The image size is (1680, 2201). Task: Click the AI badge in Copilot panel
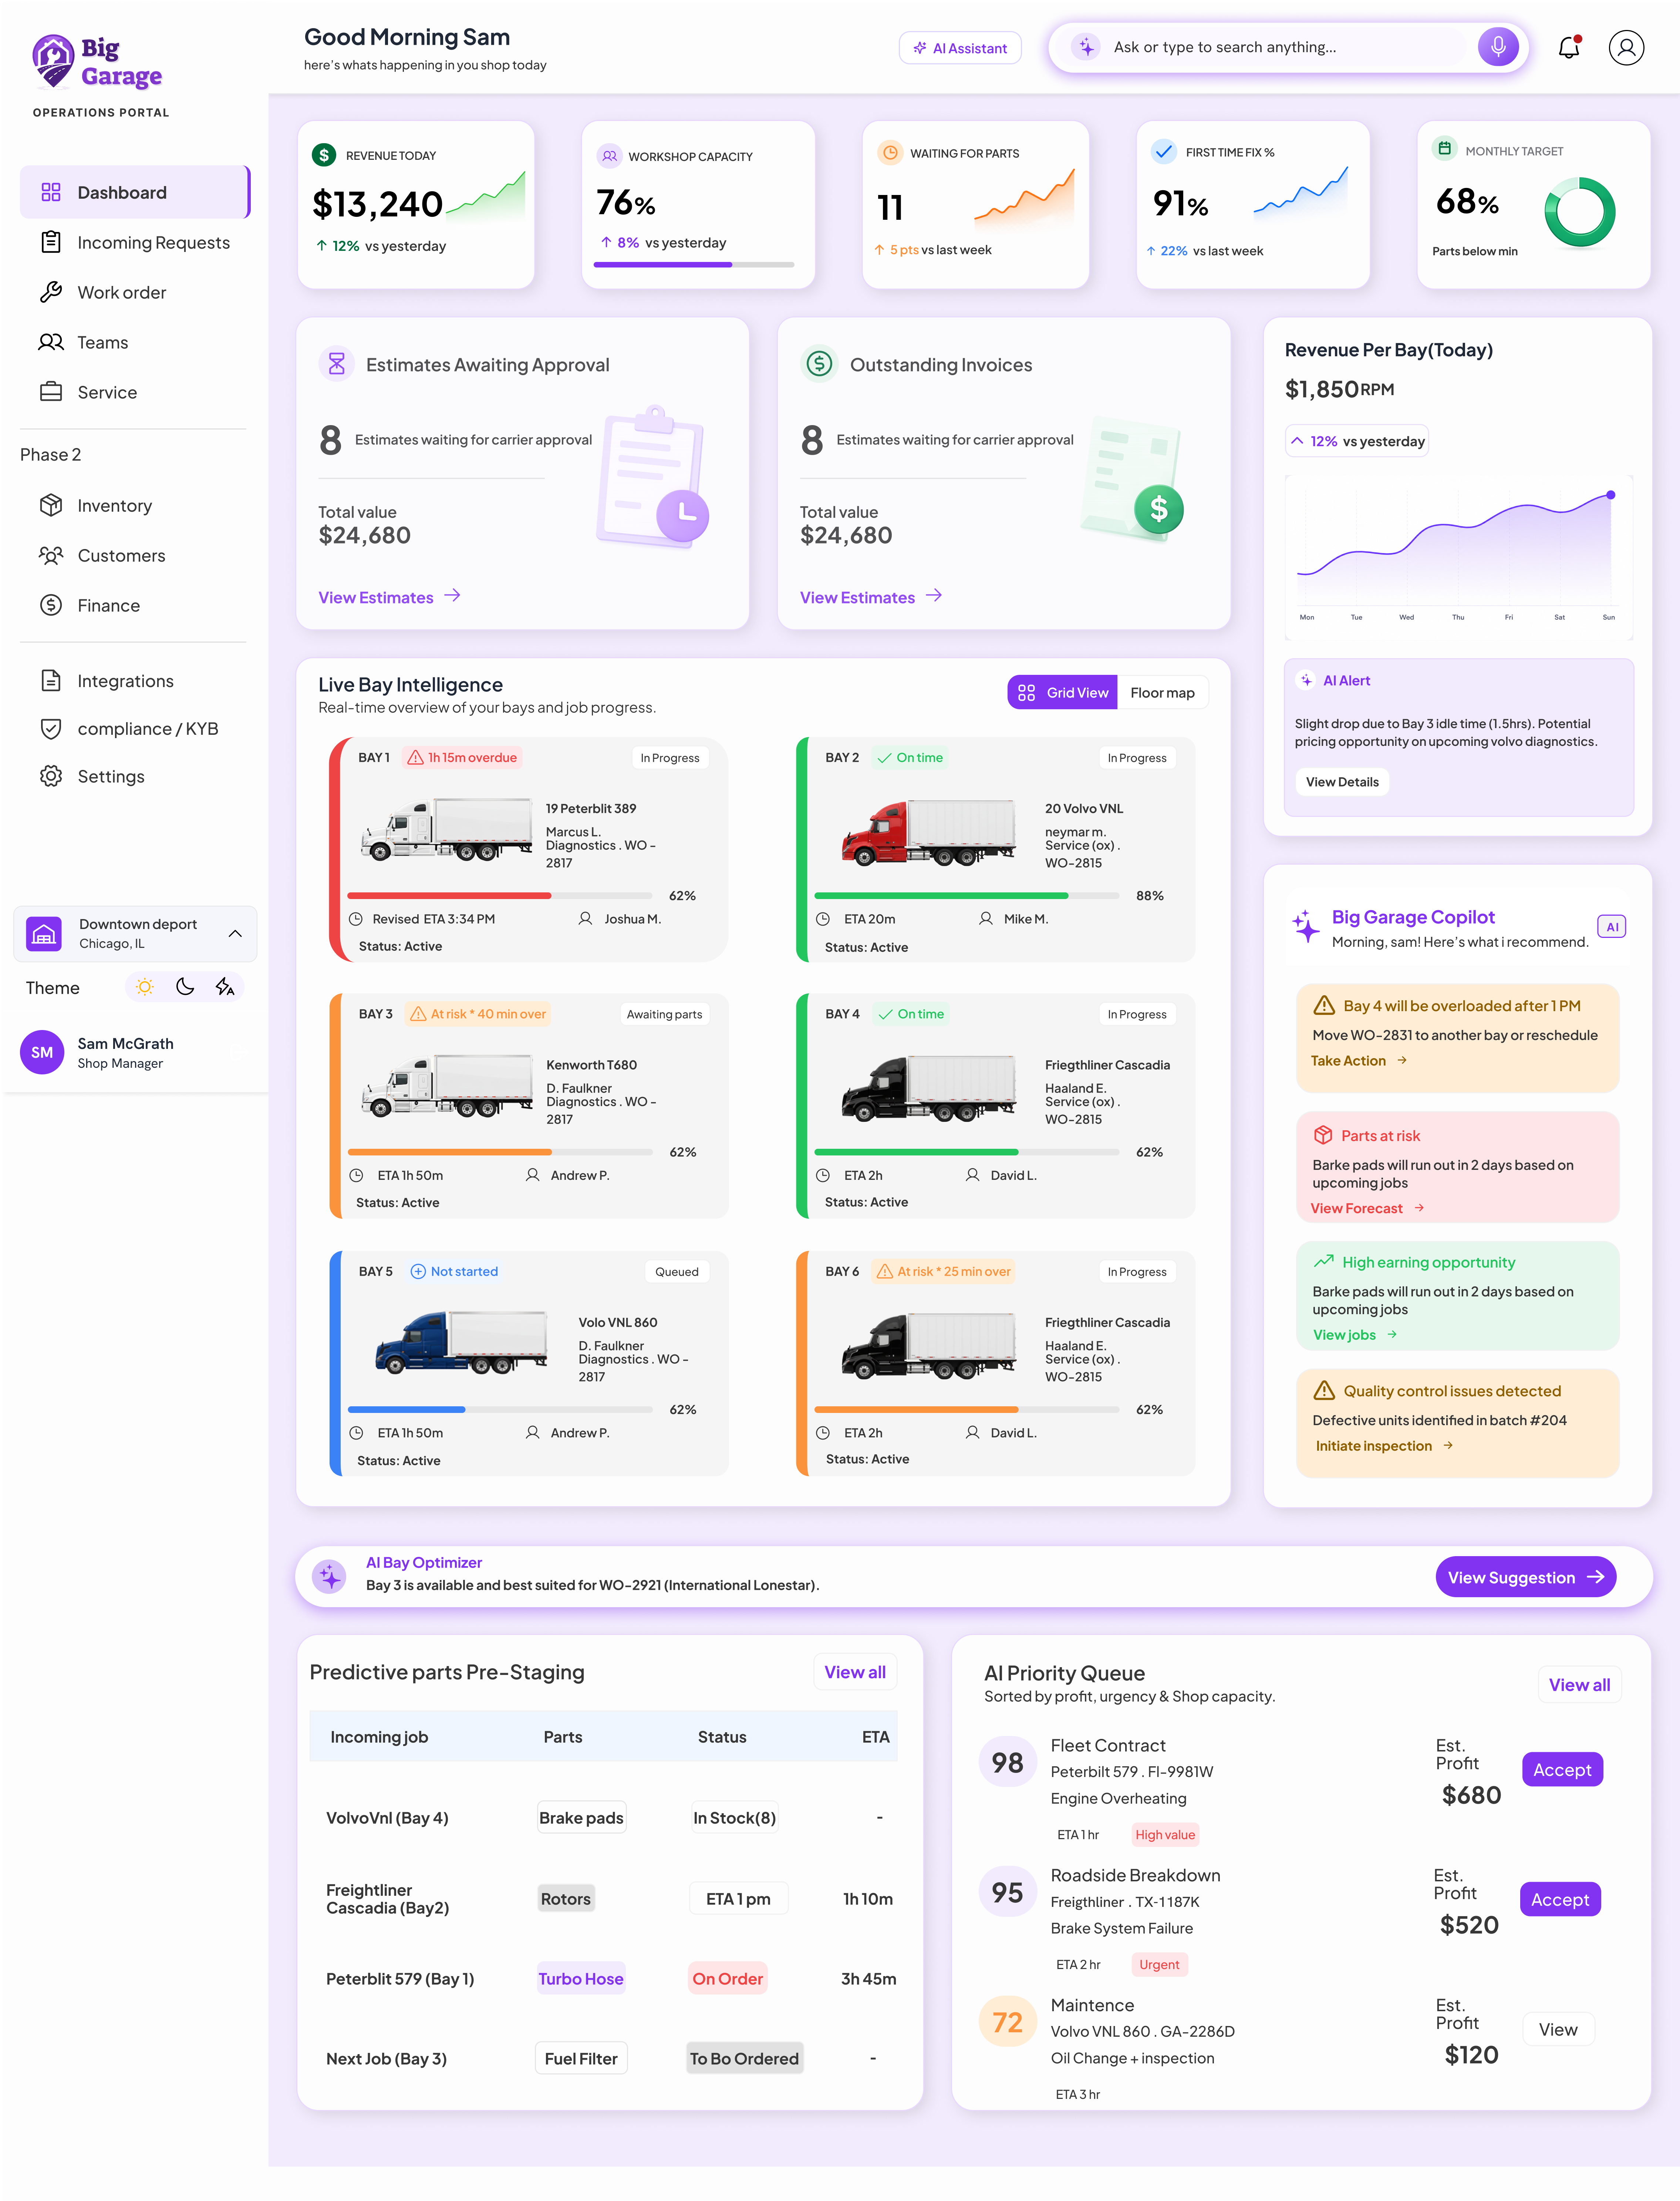(x=1612, y=927)
